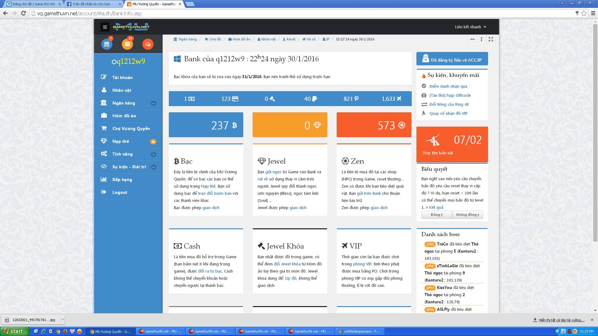Vote Không đồng ý in the poll

(467, 215)
